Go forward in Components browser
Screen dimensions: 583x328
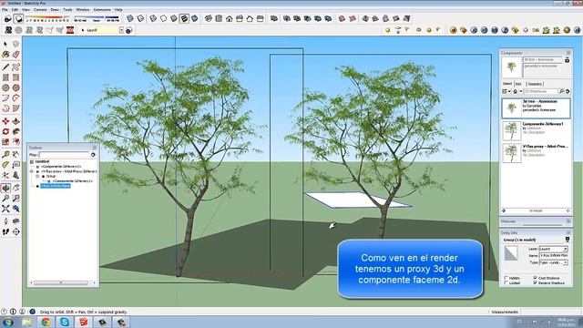(568, 210)
